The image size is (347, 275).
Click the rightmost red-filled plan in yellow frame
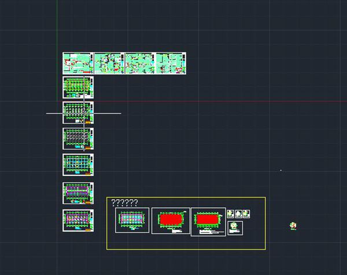tap(208, 222)
